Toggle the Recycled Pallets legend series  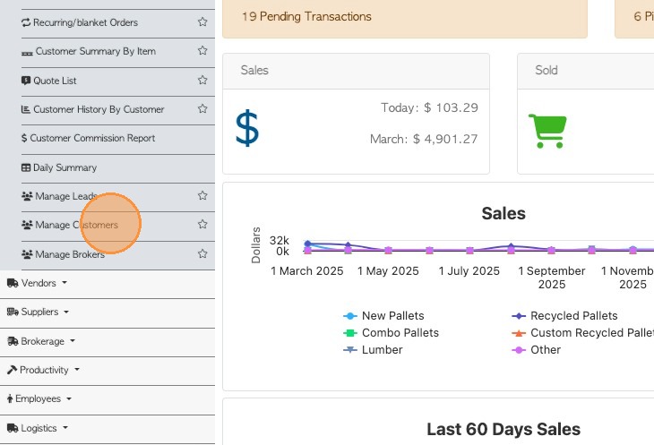(x=573, y=316)
